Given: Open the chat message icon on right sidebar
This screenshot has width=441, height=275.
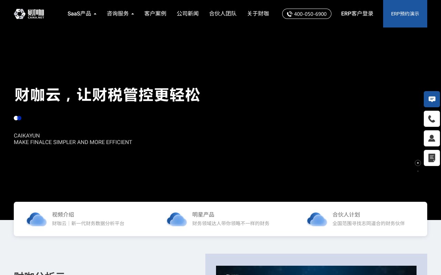Looking at the screenshot, I should pos(432,99).
